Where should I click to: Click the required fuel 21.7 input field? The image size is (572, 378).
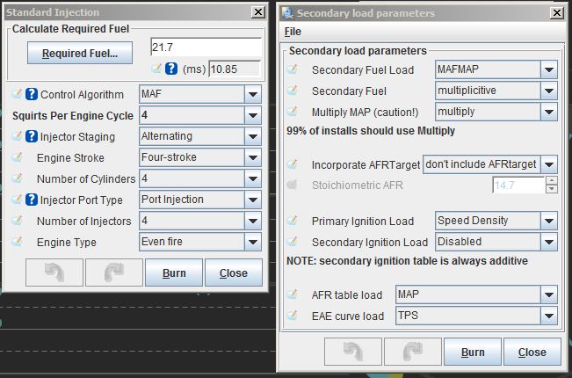point(205,47)
